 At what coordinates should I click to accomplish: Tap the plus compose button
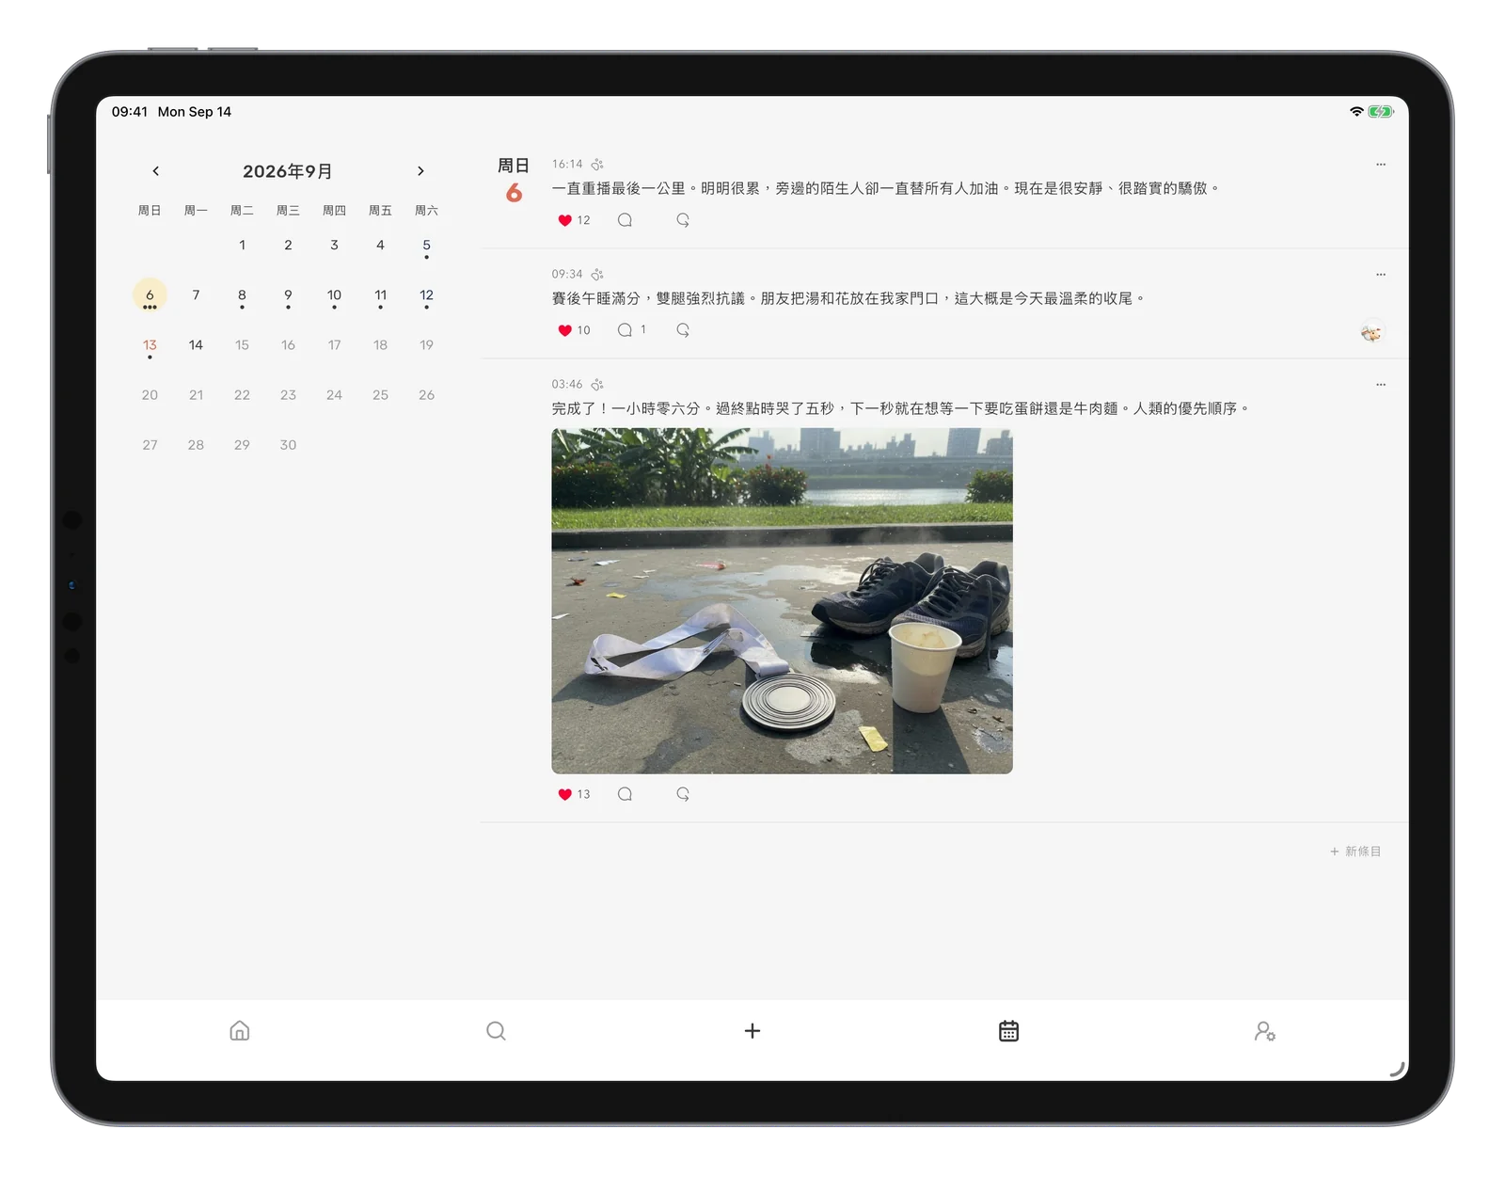[752, 1031]
